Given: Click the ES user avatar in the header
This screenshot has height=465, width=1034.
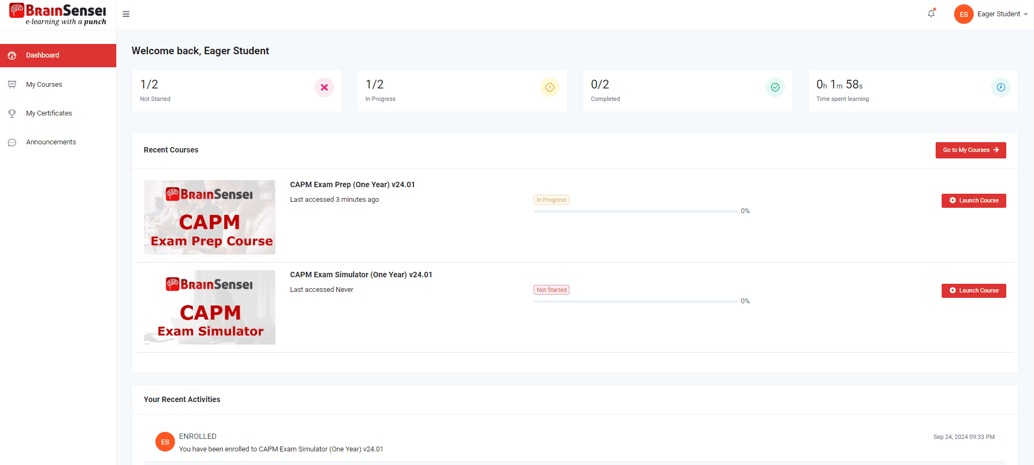Looking at the screenshot, I should [963, 14].
